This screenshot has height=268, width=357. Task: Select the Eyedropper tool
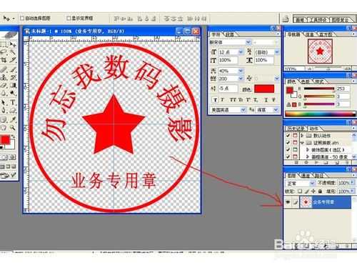14,119
